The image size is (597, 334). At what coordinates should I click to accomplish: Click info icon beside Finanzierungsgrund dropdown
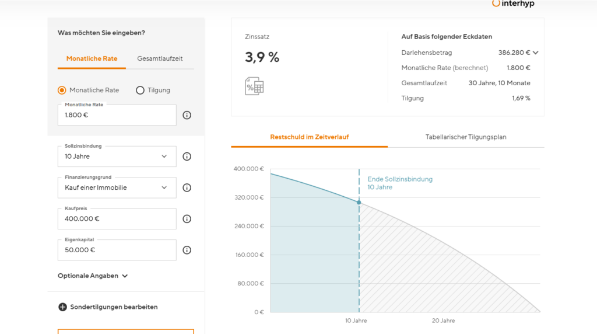[x=187, y=187]
